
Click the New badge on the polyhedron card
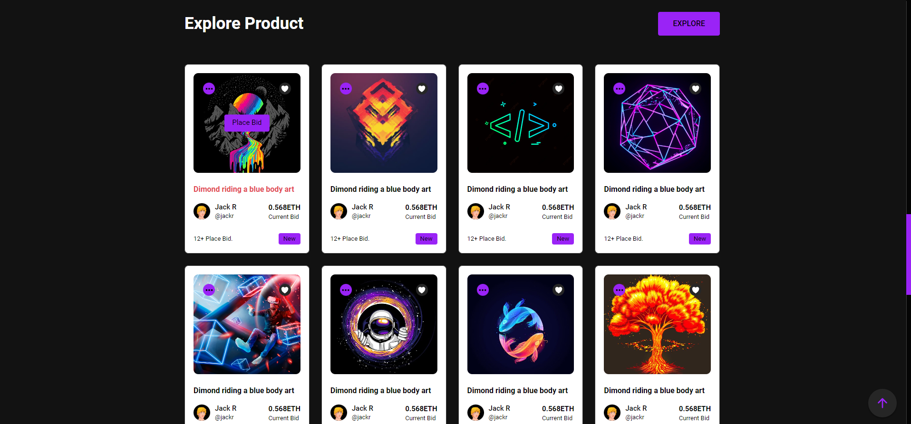click(x=699, y=238)
